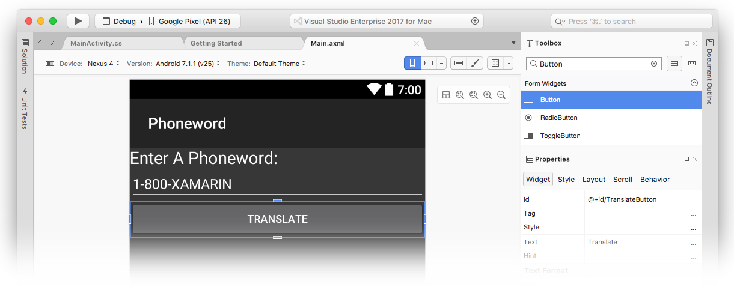Open the Unit Tests sidebar panel

tap(25, 109)
